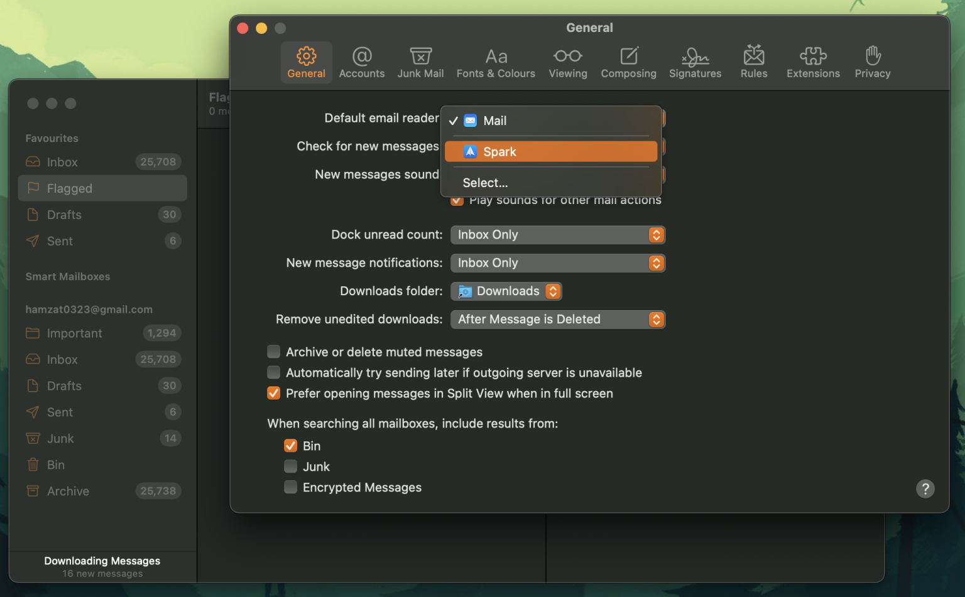Open the Accounts preferences pane
The width and height of the screenshot is (965, 597).
362,62
